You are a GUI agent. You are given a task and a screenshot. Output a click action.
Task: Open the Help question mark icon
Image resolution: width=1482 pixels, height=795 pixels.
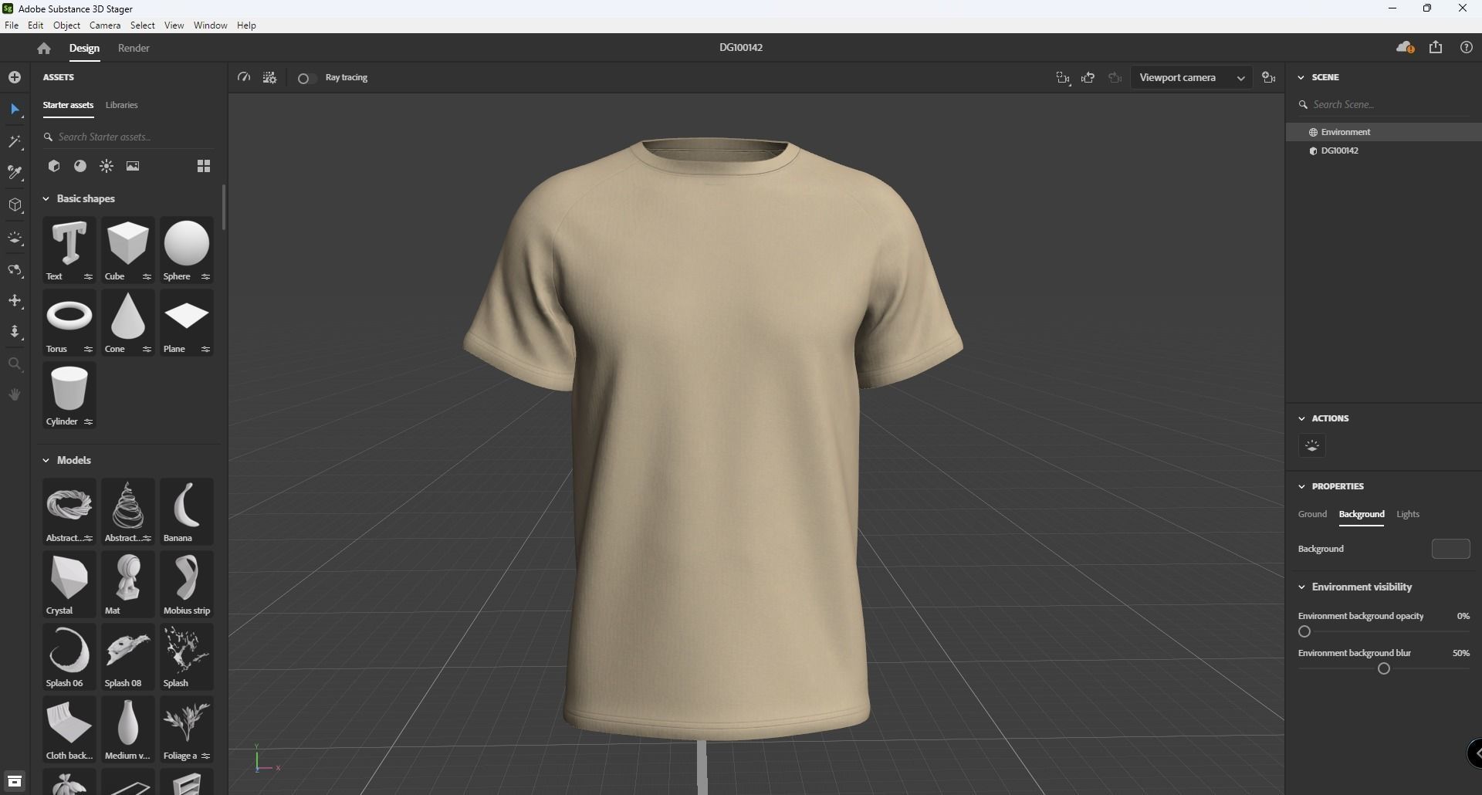click(1467, 48)
